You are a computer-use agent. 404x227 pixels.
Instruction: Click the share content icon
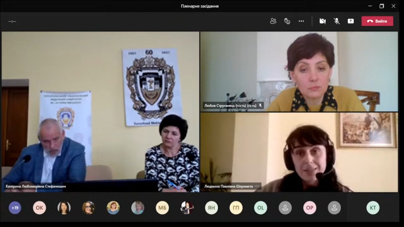(350, 21)
